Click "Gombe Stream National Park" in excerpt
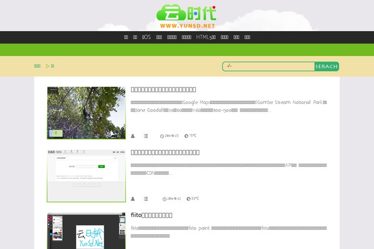This screenshot has width=374, height=249. coord(290,103)
